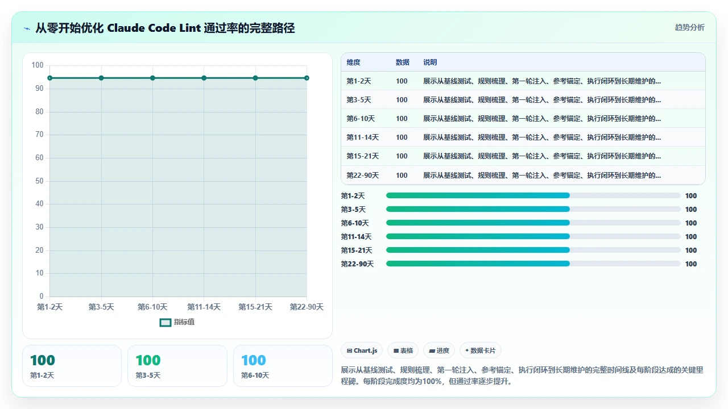Click the page title text
Viewport: 728px width, 409px height.
165,28
